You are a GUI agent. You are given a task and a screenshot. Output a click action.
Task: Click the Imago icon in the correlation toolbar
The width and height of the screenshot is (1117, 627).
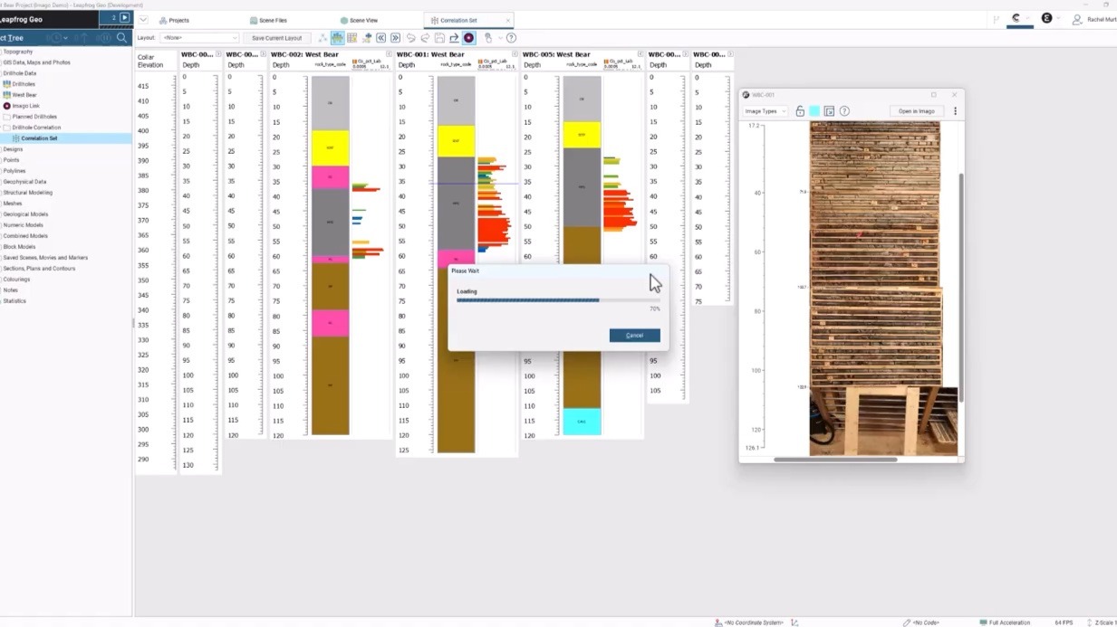pyautogui.click(x=468, y=38)
